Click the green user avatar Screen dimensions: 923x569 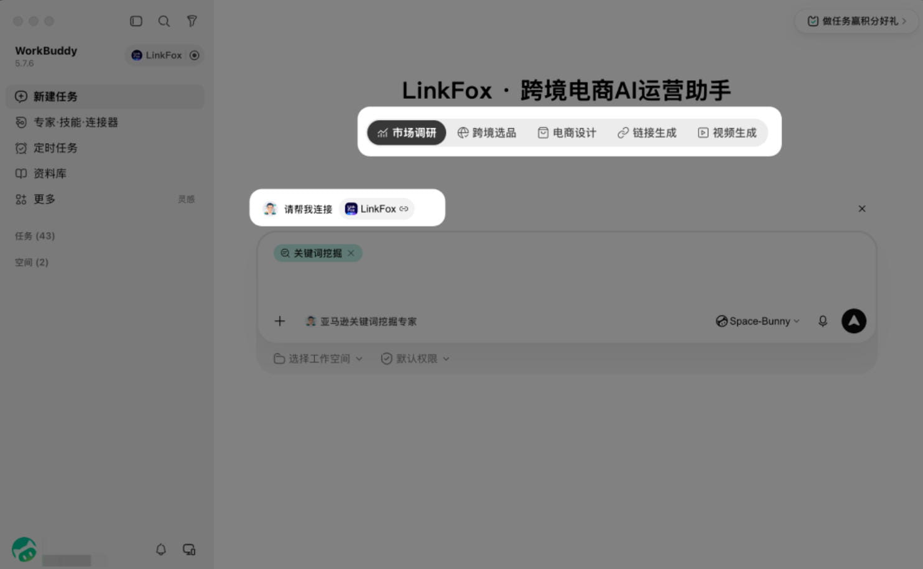24,550
